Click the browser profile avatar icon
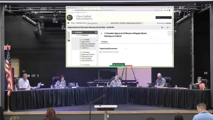Screen dimensions: 213x120 [169, 10]
